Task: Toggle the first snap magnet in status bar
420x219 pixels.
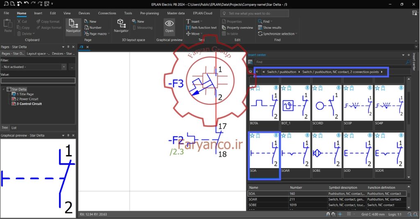Action: (x=328, y=214)
